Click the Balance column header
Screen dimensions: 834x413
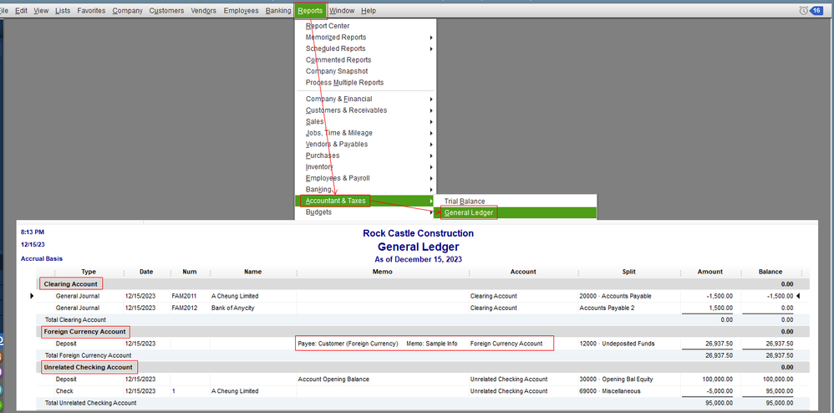770,272
